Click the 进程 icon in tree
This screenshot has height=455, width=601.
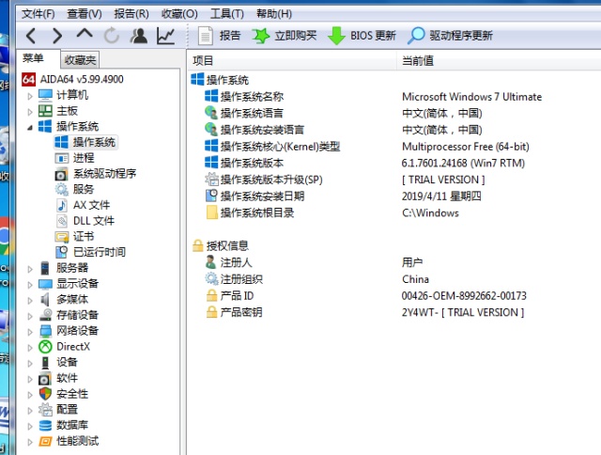pyautogui.click(x=62, y=158)
